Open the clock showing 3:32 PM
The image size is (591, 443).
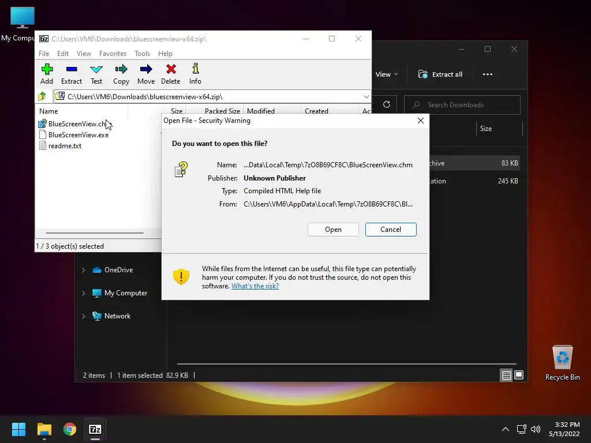(x=564, y=429)
